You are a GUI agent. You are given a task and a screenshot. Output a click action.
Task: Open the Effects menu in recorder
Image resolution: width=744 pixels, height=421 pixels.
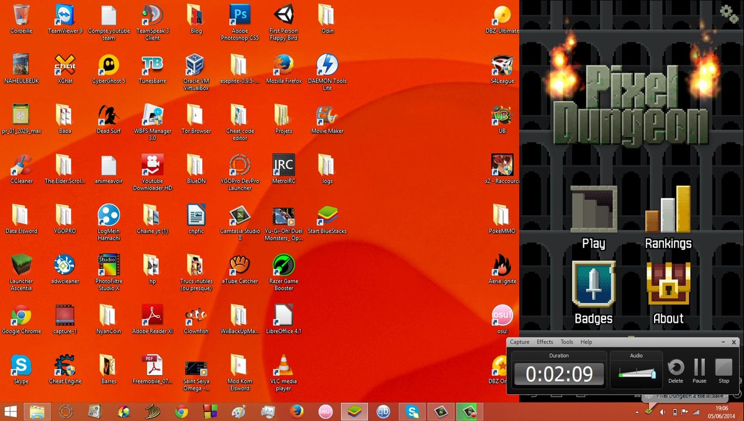[545, 342]
